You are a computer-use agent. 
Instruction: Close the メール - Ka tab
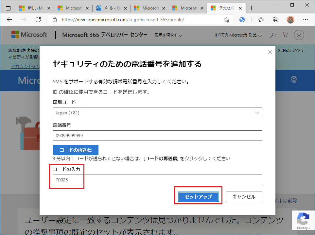125,8
